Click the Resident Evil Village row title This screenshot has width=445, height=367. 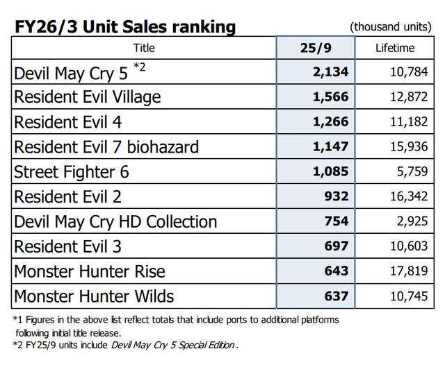point(87,96)
